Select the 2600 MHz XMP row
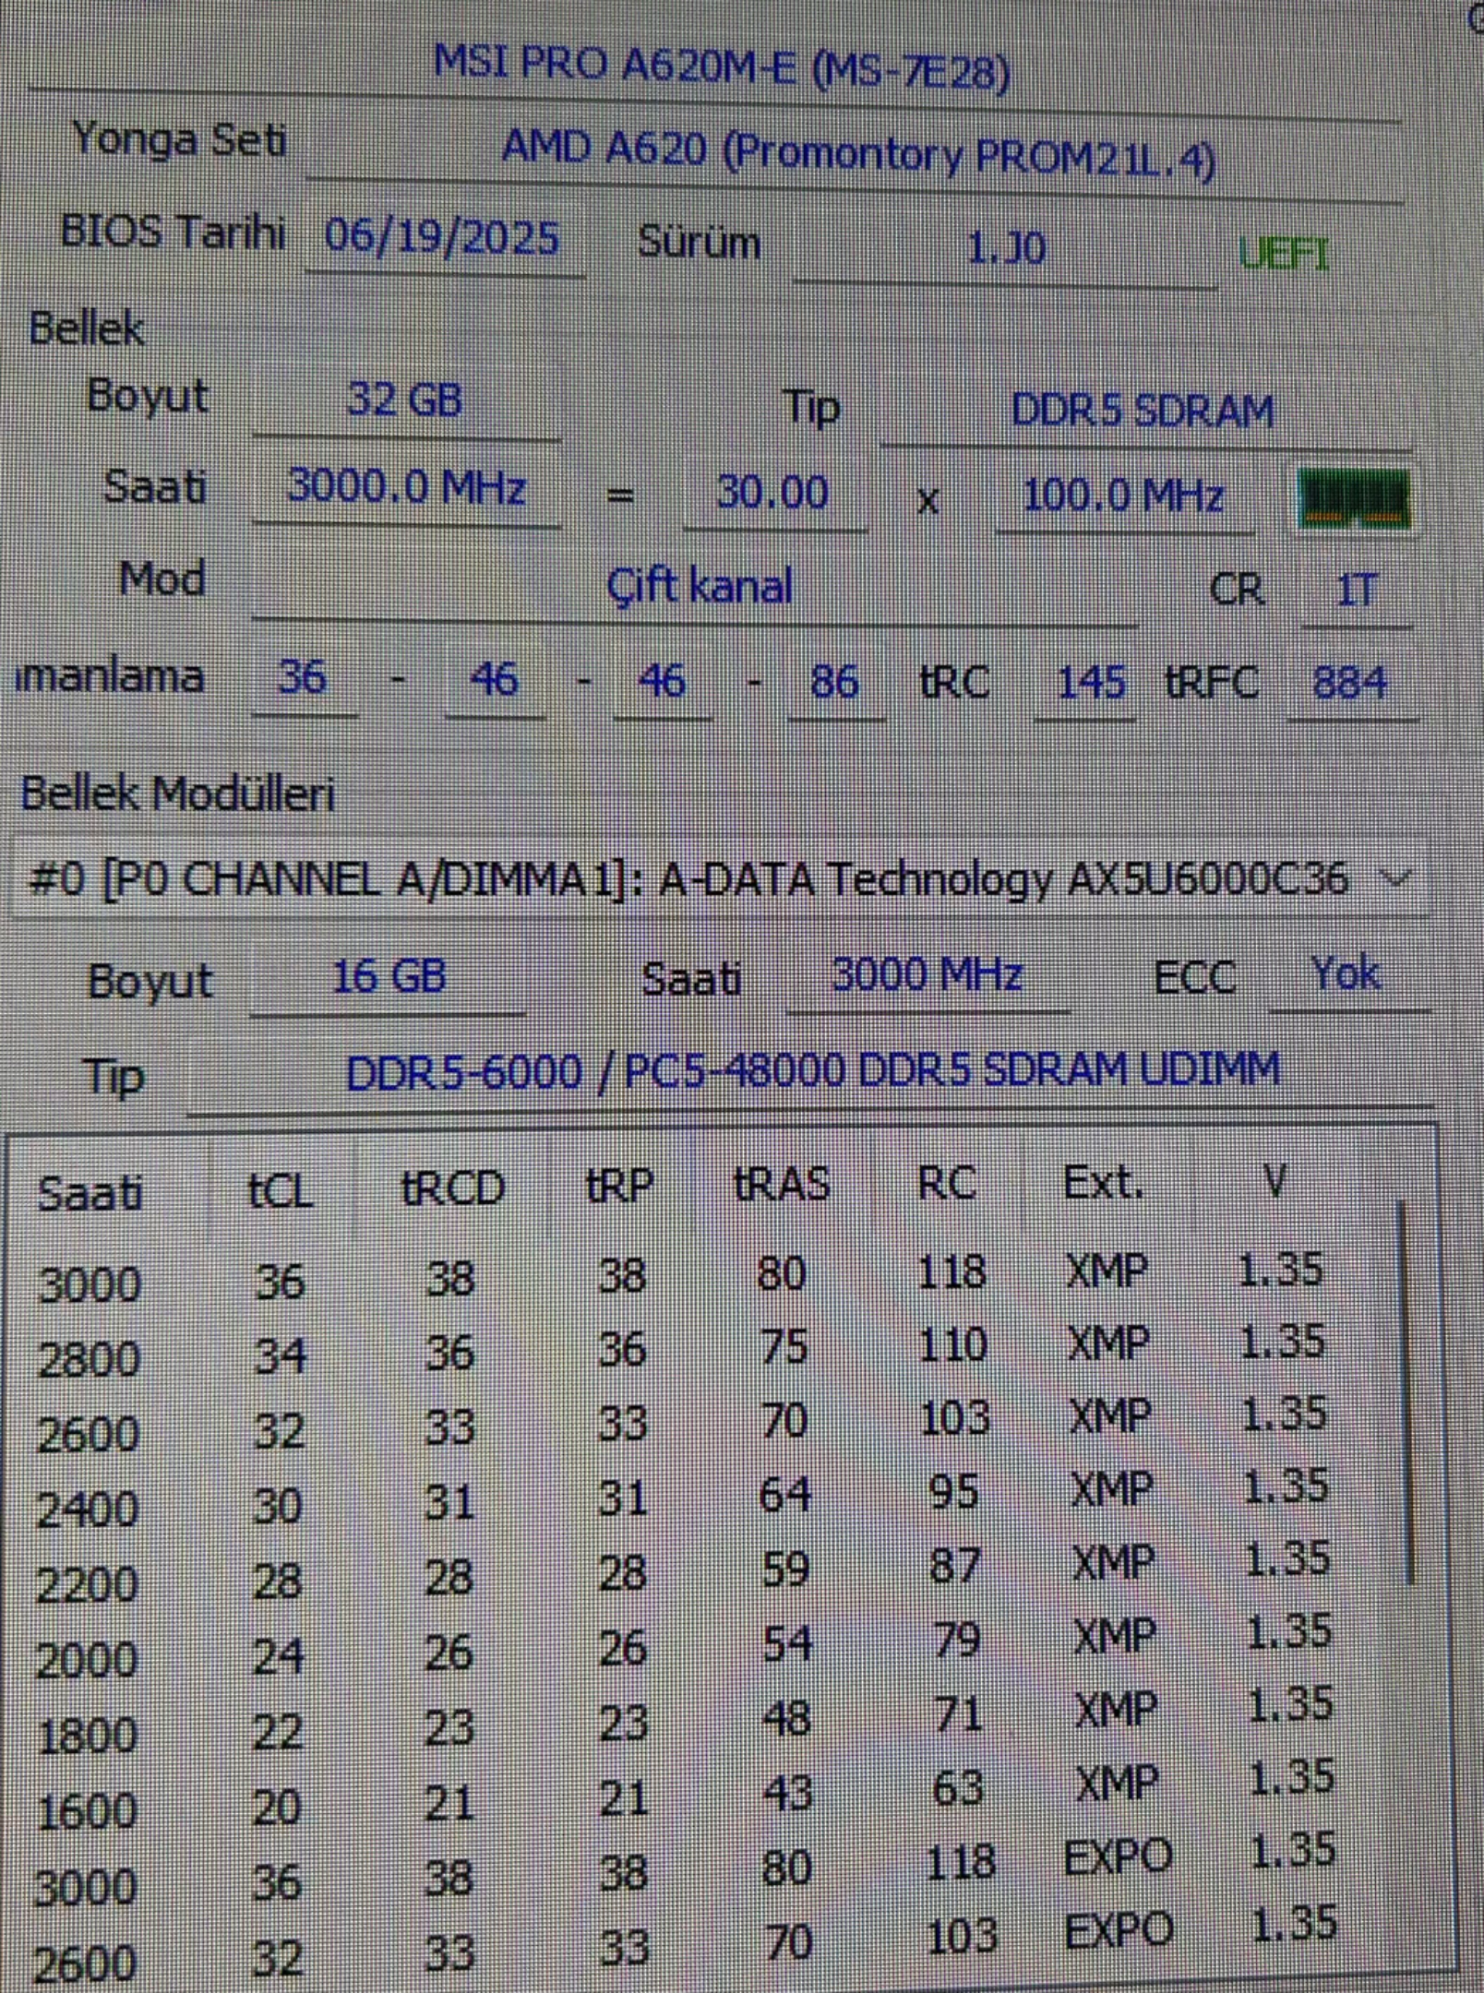Screen dimensions: 1484x1993 coord(682,1423)
